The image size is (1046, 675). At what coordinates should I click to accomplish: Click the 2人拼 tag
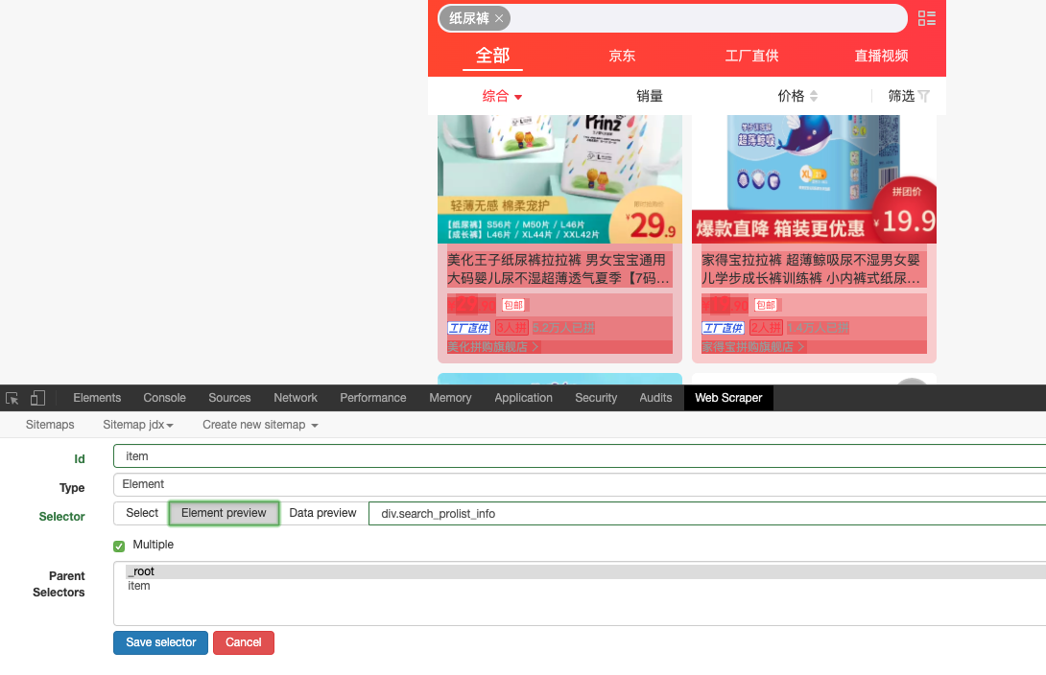[x=766, y=328]
